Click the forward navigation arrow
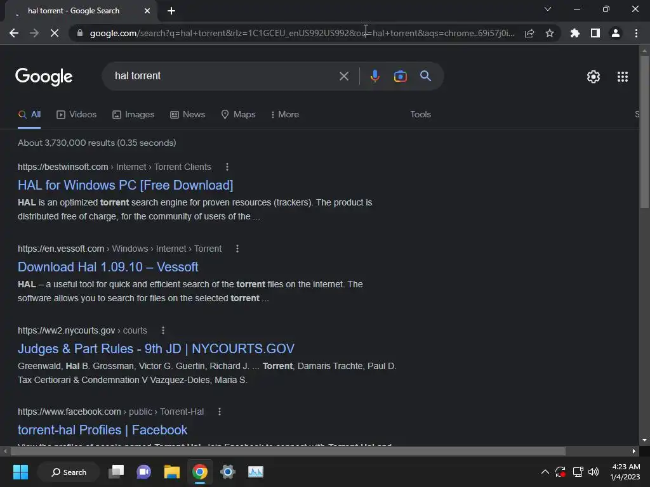The image size is (650, 487). [x=34, y=33]
